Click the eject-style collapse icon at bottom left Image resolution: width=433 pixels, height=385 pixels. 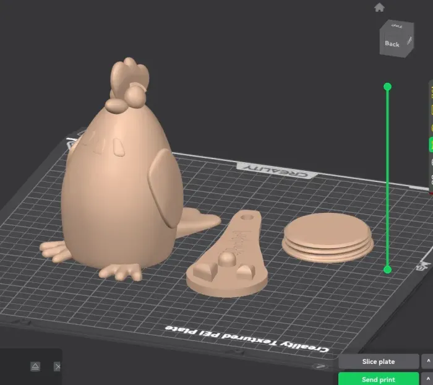pyautogui.click(x=35, y=366)
